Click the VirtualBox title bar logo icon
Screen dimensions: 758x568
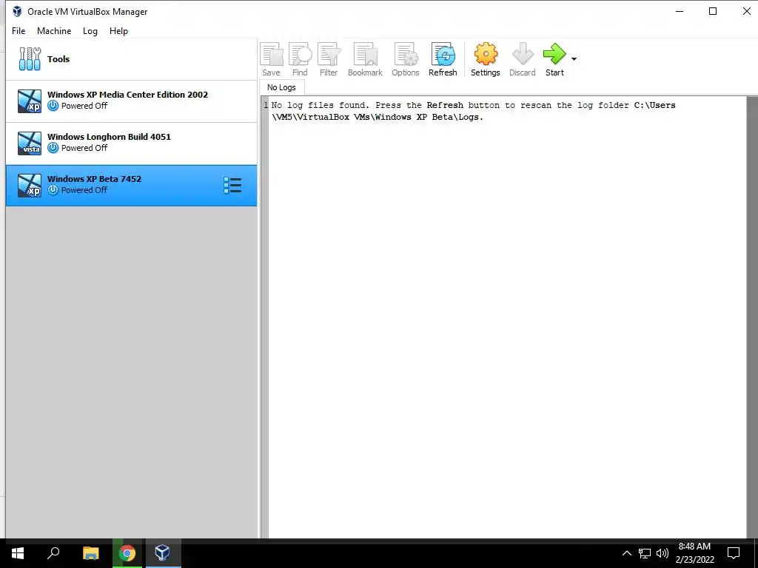(17, 11)
